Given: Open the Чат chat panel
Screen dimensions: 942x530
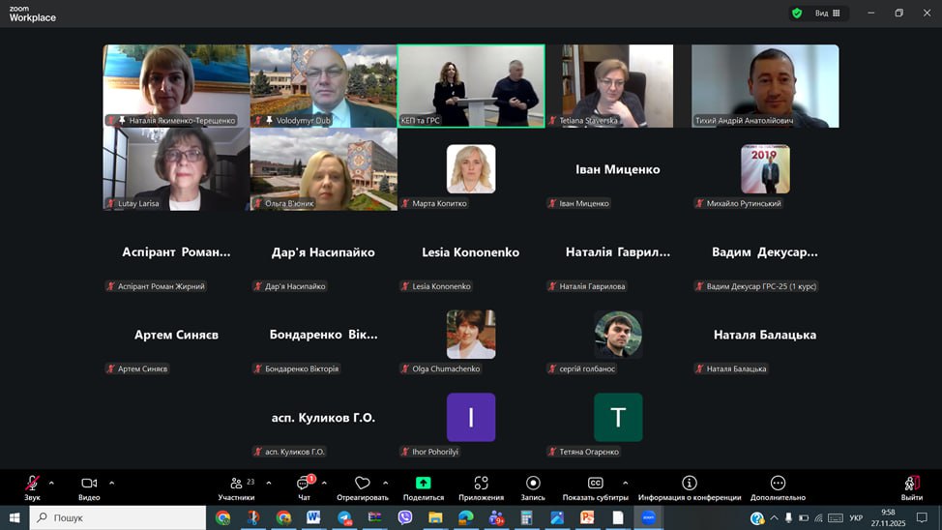Looking at the screenshot, I should pyautogui.click(x=304, y=484).
